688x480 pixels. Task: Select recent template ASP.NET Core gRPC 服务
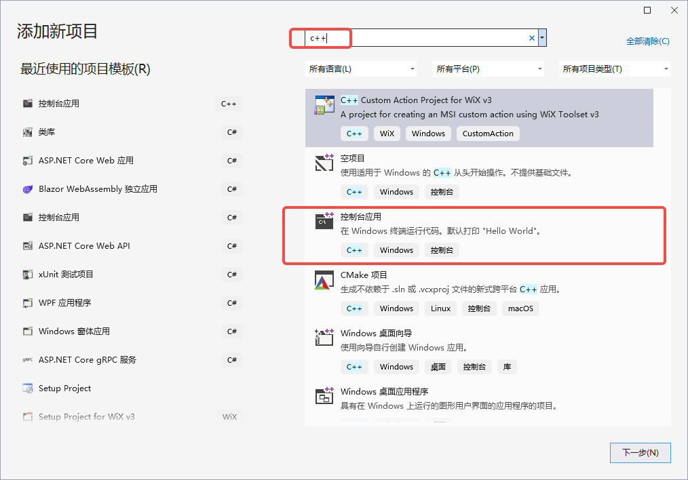132,360
